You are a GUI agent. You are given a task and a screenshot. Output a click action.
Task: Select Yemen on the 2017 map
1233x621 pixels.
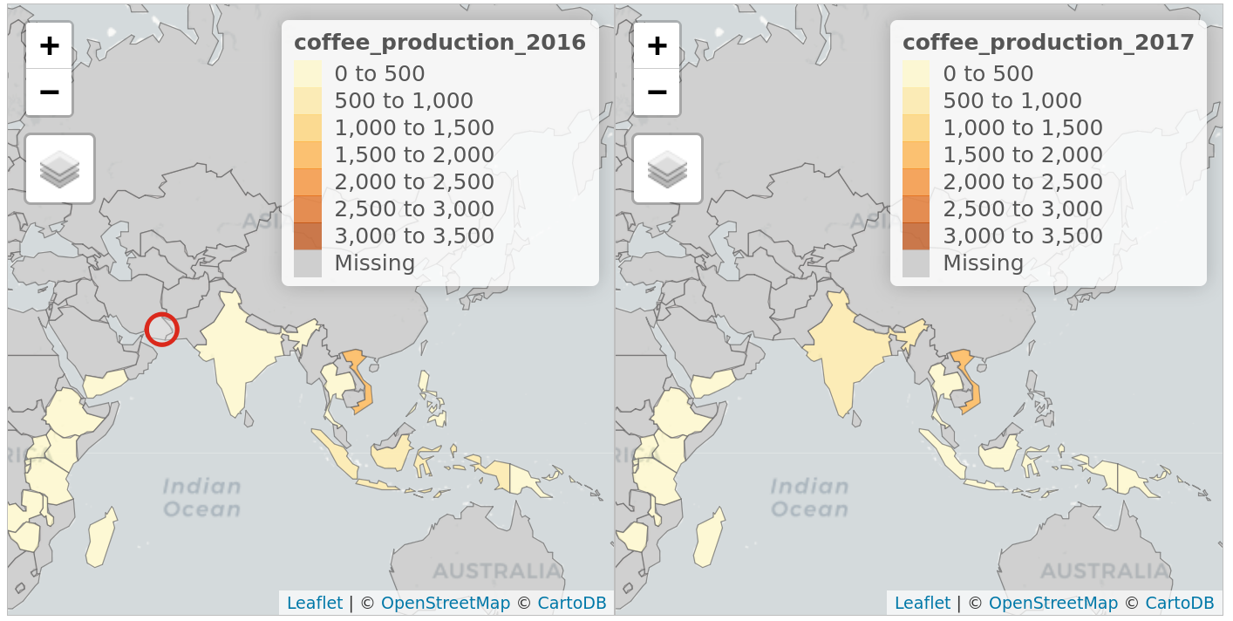pos(712,383)
